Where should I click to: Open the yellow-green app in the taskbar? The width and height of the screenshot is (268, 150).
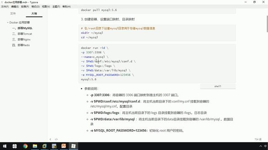pos(44,146)
